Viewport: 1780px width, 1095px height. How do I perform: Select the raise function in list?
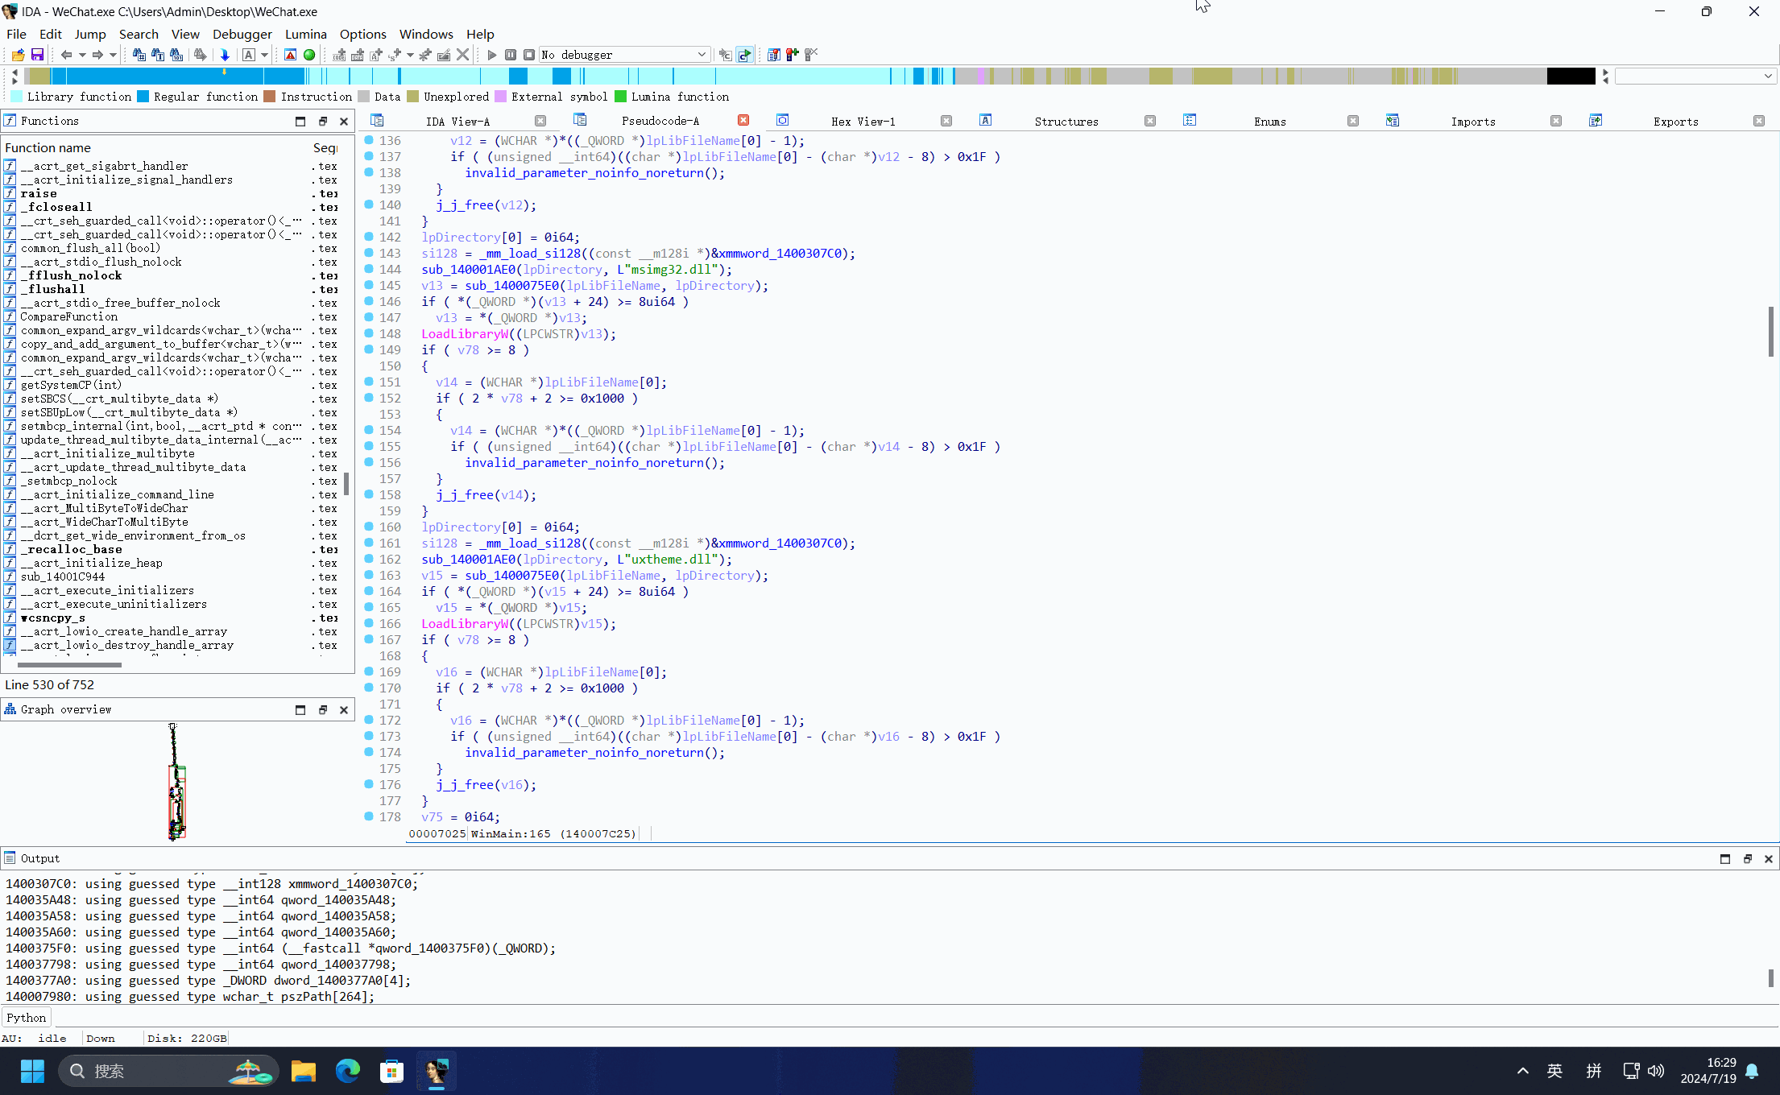[x=39, y=193]
